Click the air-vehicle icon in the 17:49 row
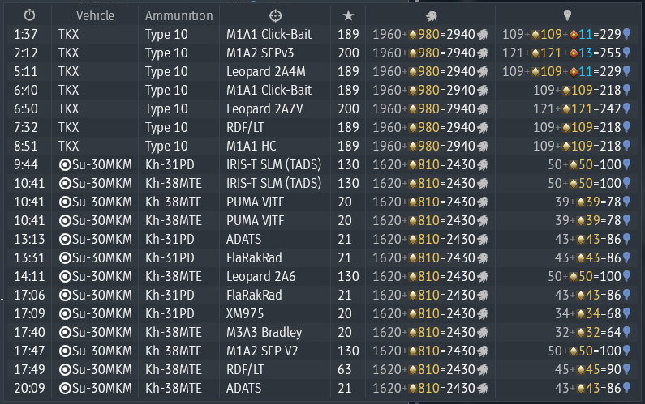 click(65, 369)
